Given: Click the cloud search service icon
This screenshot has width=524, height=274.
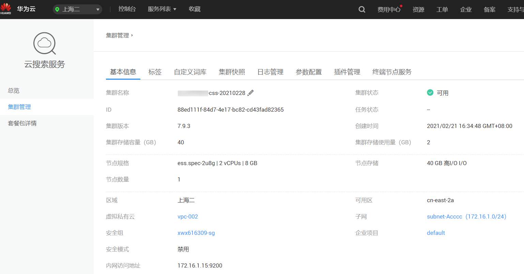Looking at the screenshot, I should [x=44, y=43].
